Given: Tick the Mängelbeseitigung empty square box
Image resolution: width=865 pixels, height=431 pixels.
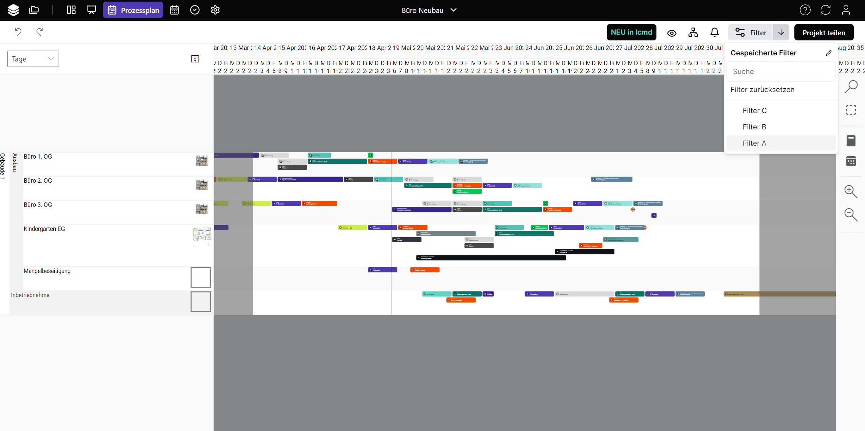Looking at the screenshot, I should [x=201, y=277].
